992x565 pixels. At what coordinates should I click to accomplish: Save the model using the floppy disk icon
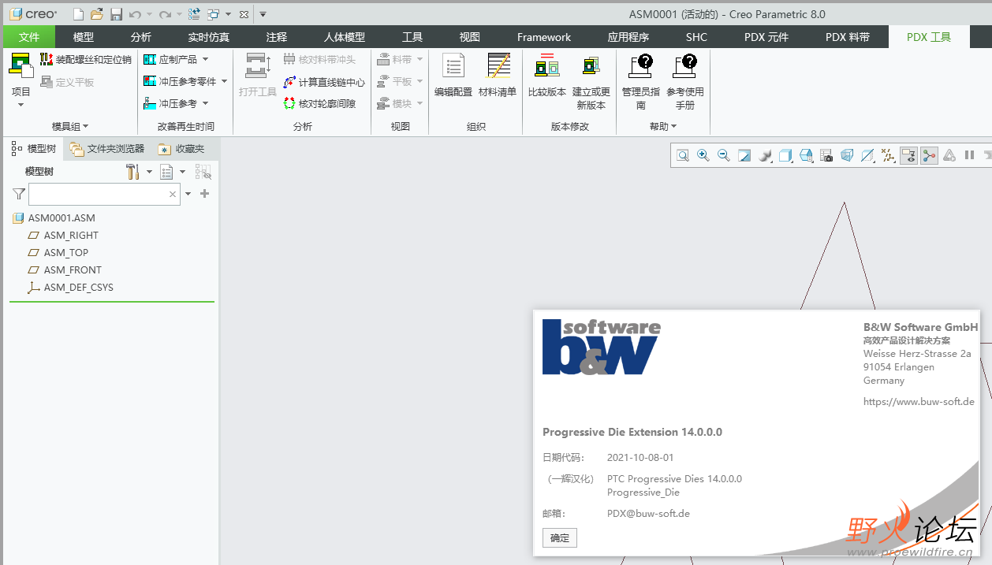click(x=116, y=14)
